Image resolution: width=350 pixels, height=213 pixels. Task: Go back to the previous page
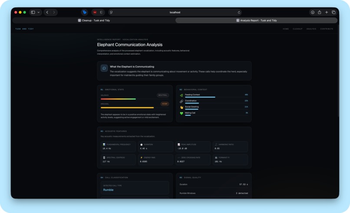tap(47, 12)
